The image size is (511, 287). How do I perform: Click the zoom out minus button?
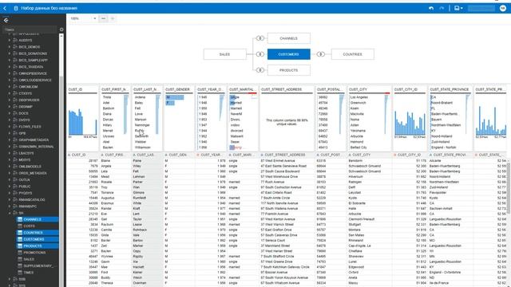pos(103,18)
